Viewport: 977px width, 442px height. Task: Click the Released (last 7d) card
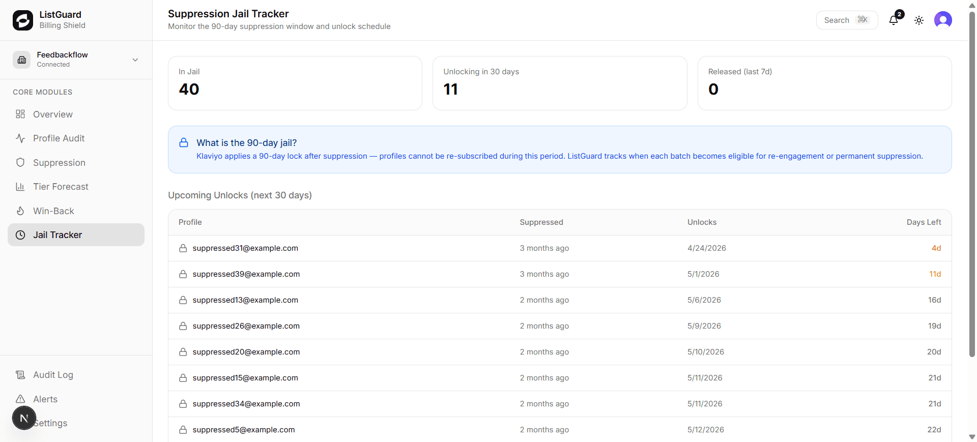[824, 83]
